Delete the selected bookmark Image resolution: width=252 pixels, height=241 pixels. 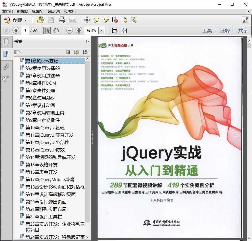pyautogui.click(x=68, y=52)
